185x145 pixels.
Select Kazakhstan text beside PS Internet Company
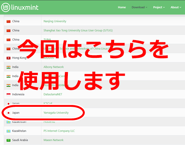tap(19, 131)
